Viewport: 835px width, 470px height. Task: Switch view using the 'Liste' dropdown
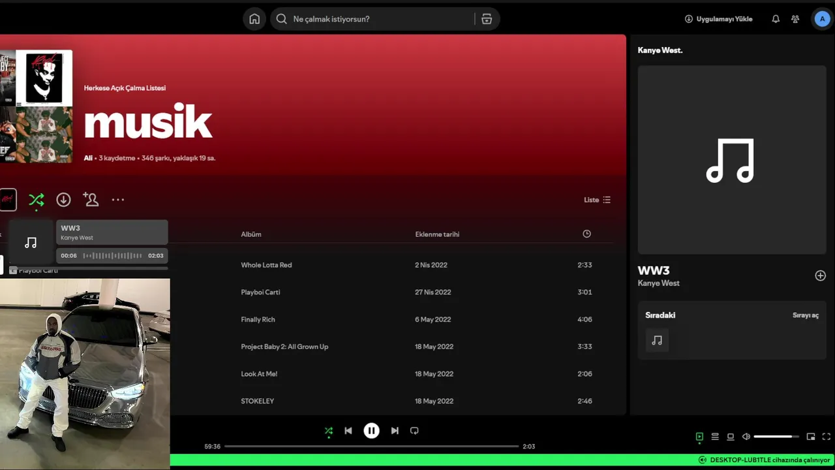pyautogui.click(x=597, y=200)
